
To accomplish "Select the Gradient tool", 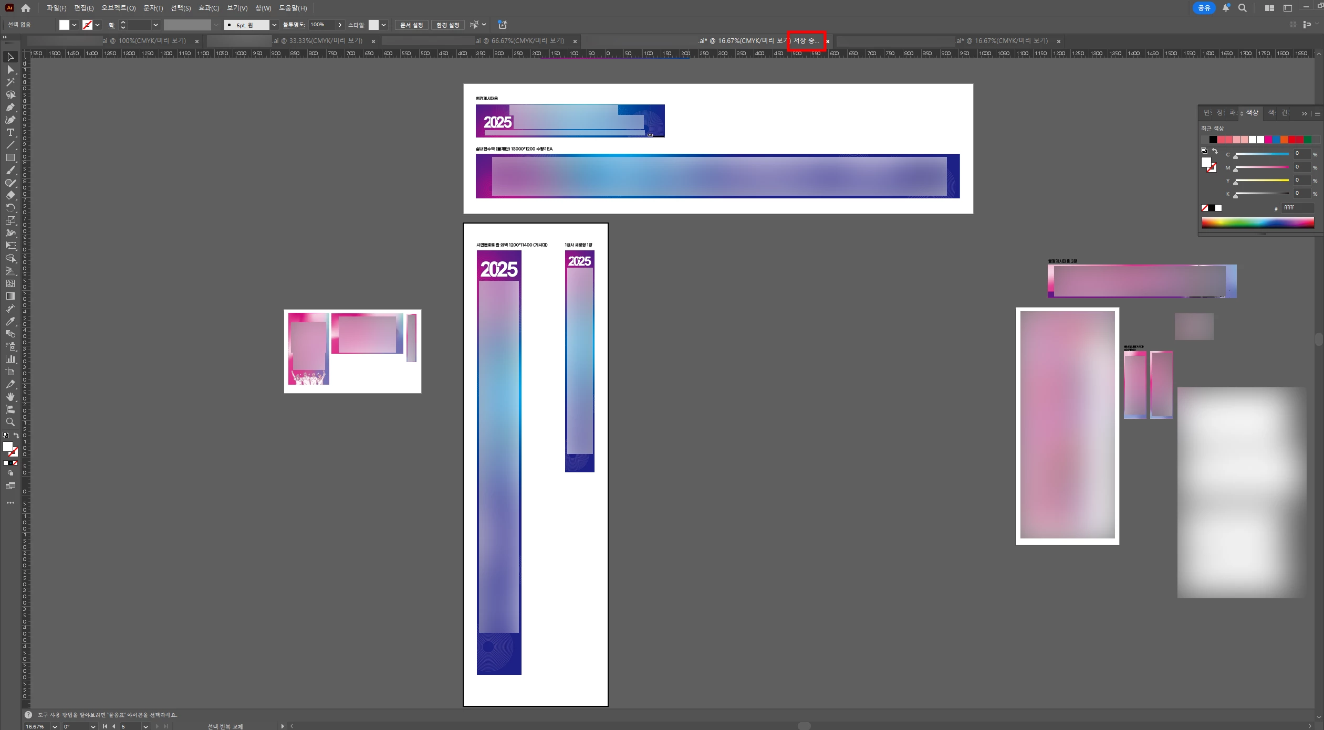I will (10, 296).
